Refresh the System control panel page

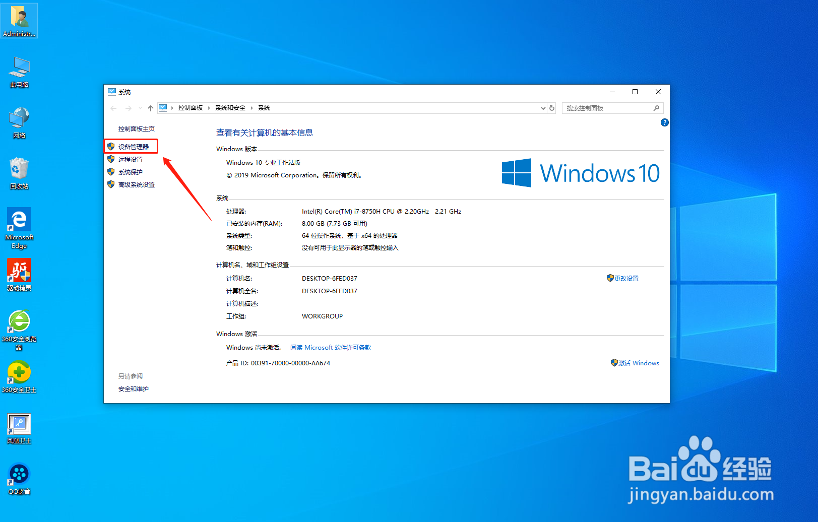552,108
